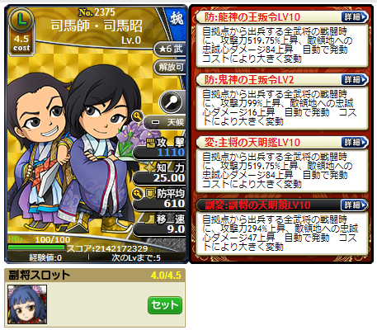Click the zoom icon beside 天候
This screenshot has height=330, width=377.
click(137, 115)
